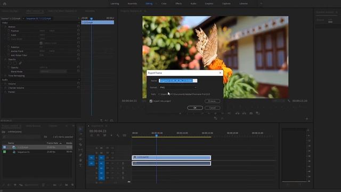The height and width of the screenshot is (192, 341).
Task: Switch to the Color workspace
Action: point(164,4)
